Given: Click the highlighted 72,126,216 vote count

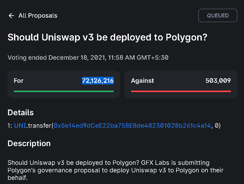Looking at the screenshot, I should pos(98,81).
